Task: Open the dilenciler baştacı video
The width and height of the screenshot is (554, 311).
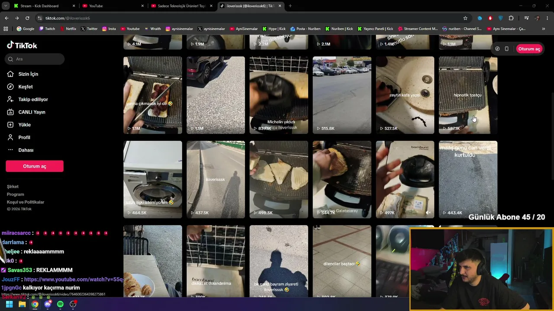Action: coord(342,261)
